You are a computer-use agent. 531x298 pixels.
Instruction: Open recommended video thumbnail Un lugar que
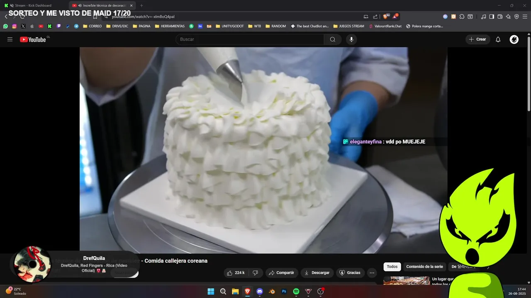tap(407, 281)
